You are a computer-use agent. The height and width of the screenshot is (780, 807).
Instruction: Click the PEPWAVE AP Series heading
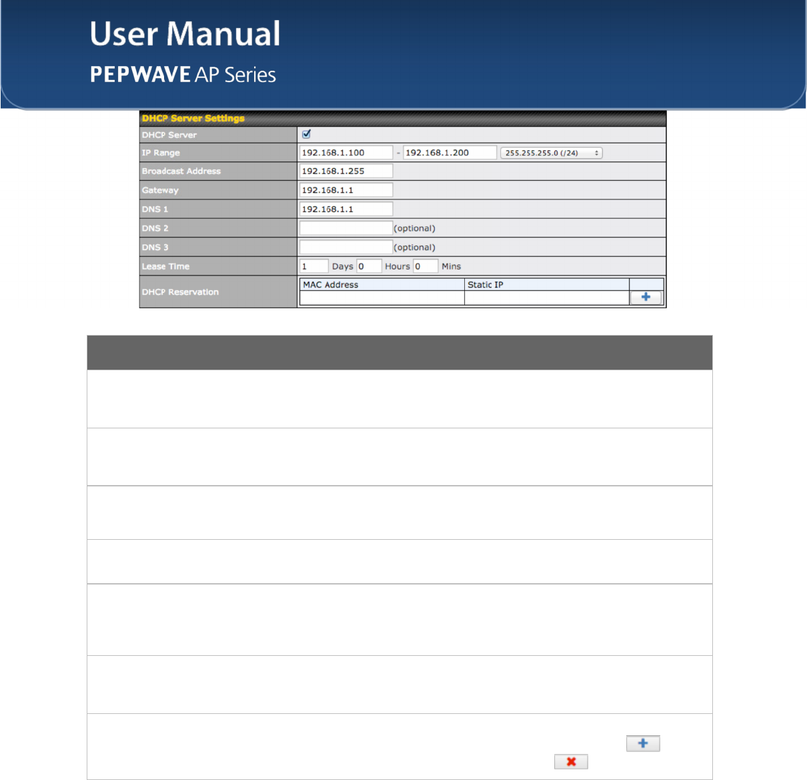coord(183,74)
